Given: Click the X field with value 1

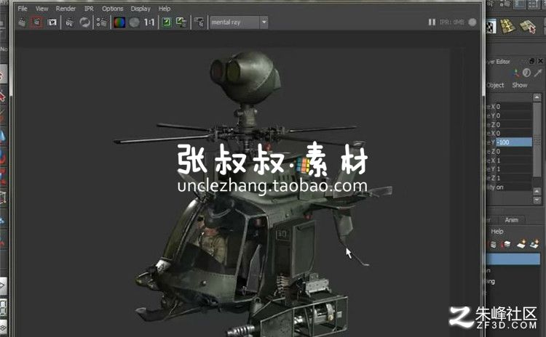Looking at the screenshot, I should (x=514, y=161).
